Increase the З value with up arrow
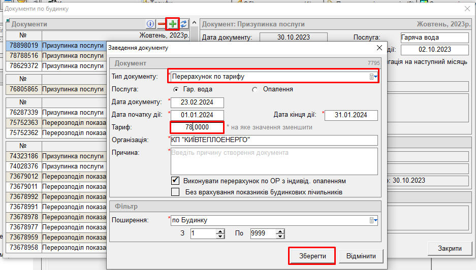The image size is (476, 270). click(x=220, y=231)
